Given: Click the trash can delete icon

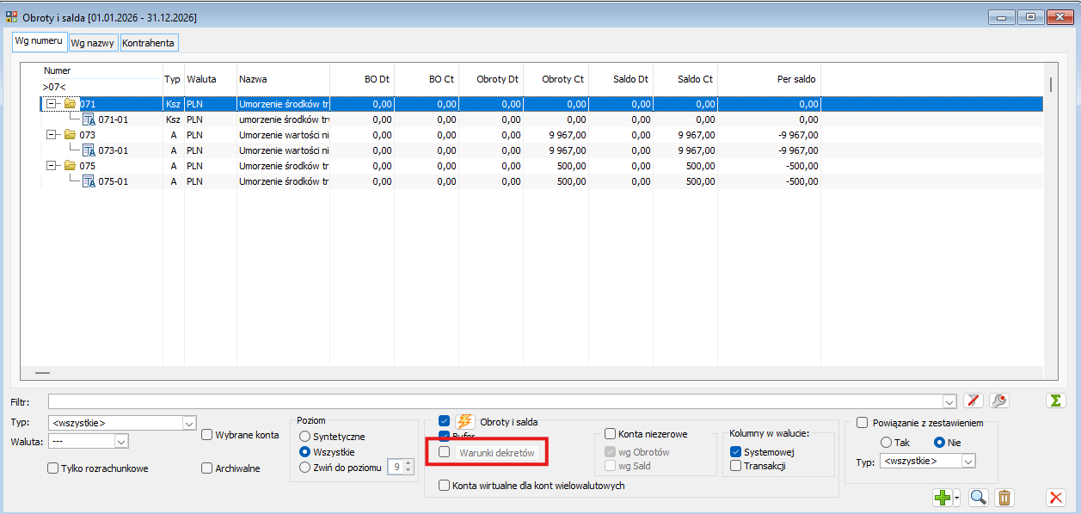Looking at the screenshot, I should tap(1004, 497).
